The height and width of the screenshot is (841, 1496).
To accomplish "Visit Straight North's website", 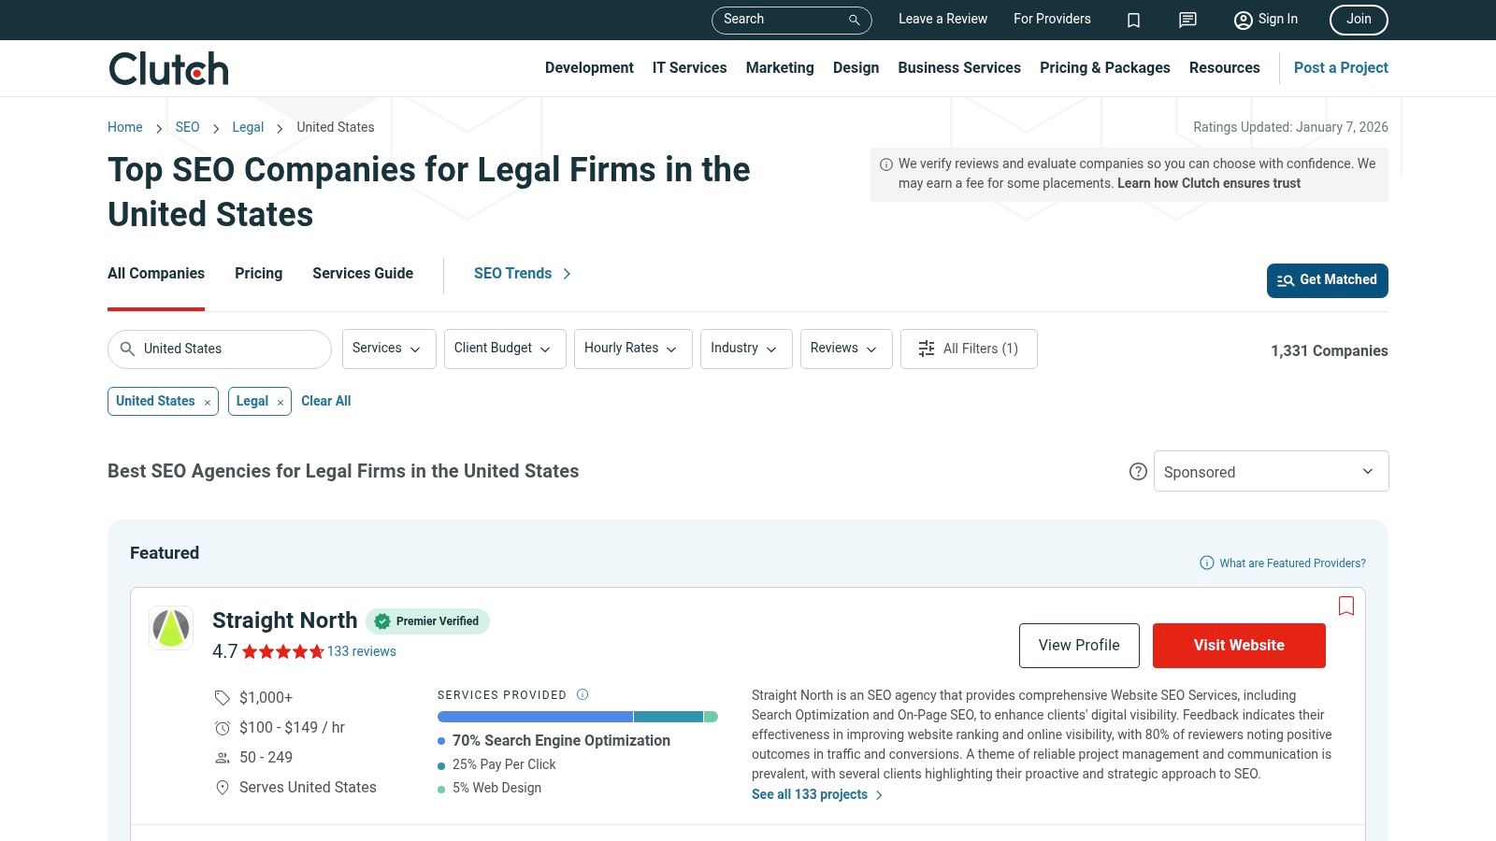I will [1239, 645].
